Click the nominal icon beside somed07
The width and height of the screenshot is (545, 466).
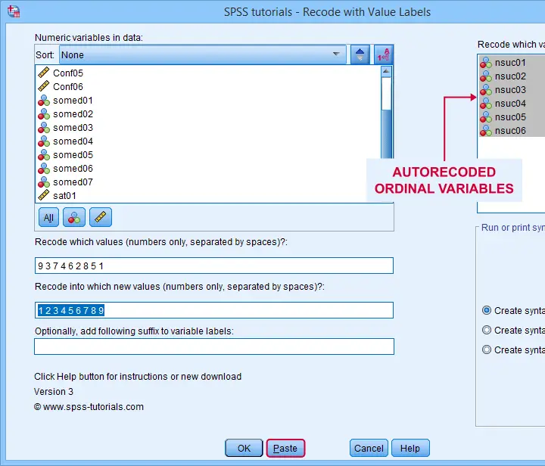point(44,182)
